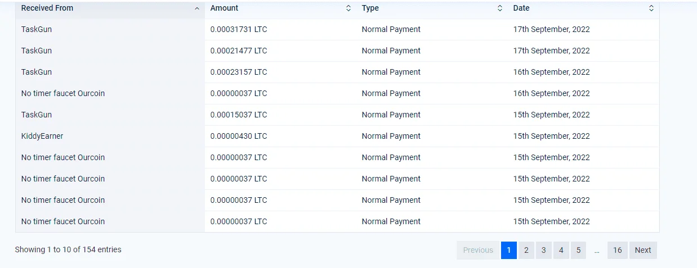Open pagination page 2
This screenshot has height=268, width=697.
(526, 250)
